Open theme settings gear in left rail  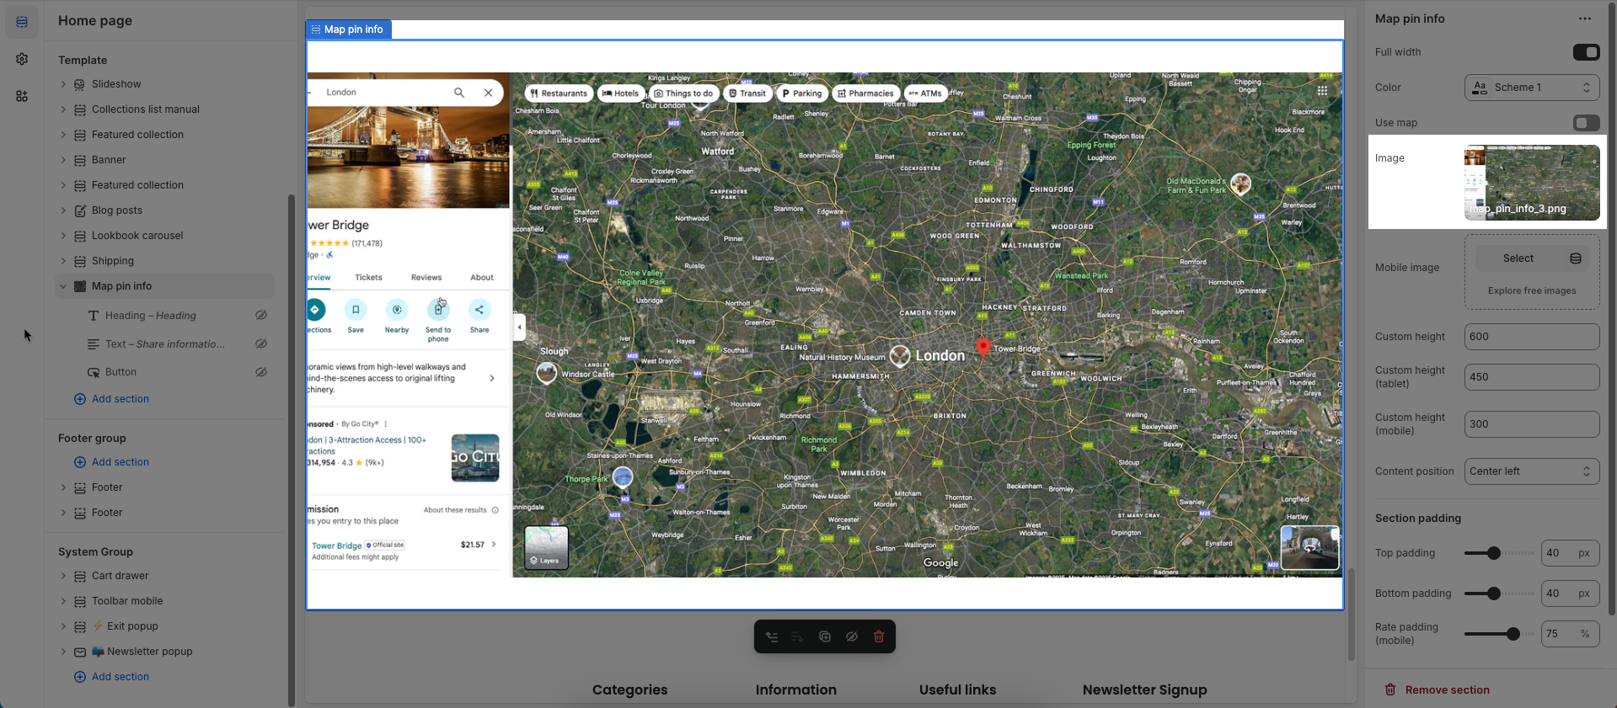(22, 59)
